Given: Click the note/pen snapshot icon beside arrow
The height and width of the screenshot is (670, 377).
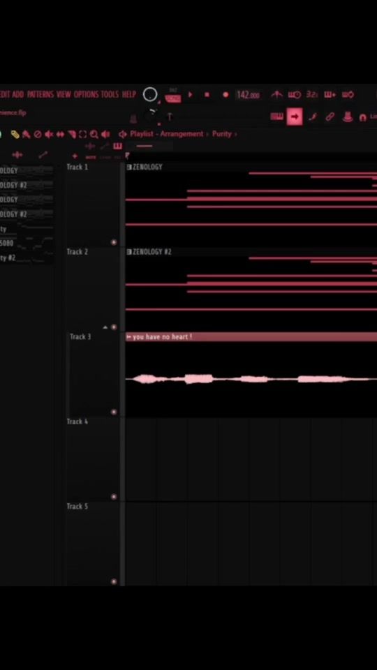Looking at the screenshot, I should pyautogui.click(x=313, y=117).
